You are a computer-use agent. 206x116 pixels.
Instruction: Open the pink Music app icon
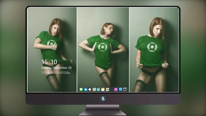116,89
